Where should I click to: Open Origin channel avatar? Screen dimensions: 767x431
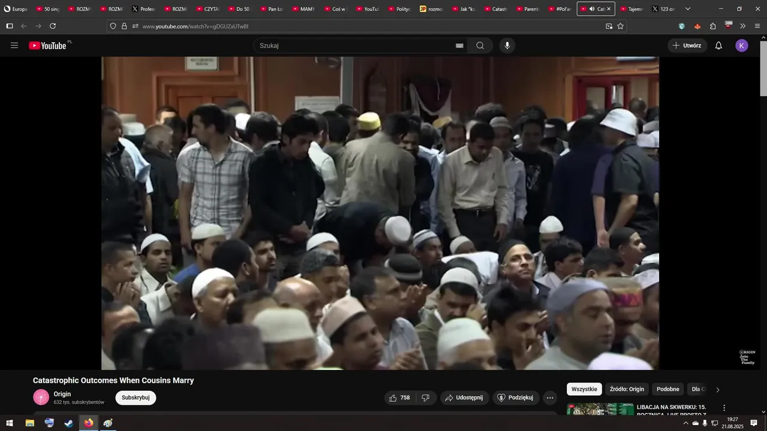[41, 397]
